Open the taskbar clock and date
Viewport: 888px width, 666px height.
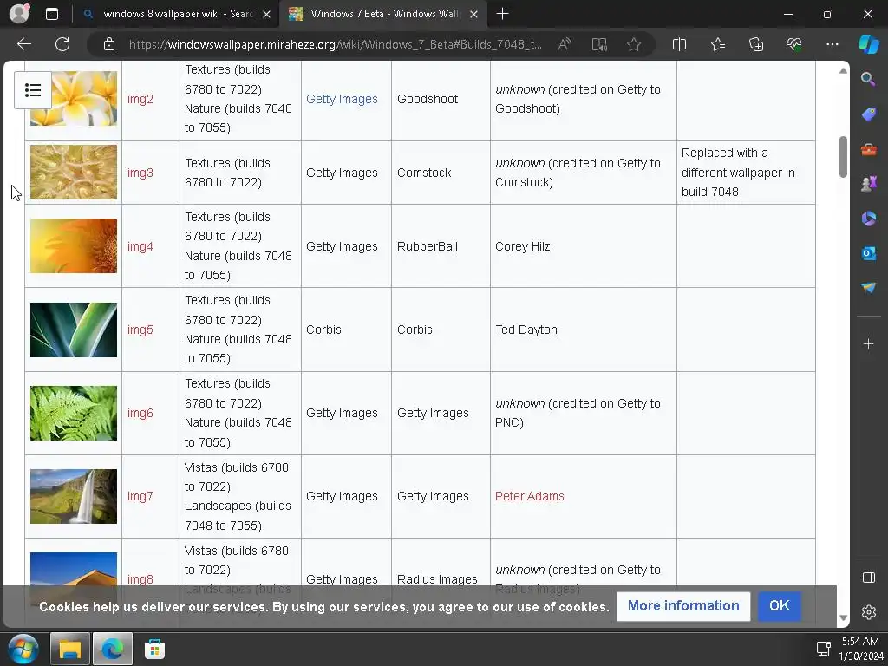click(x=859, y=649)
